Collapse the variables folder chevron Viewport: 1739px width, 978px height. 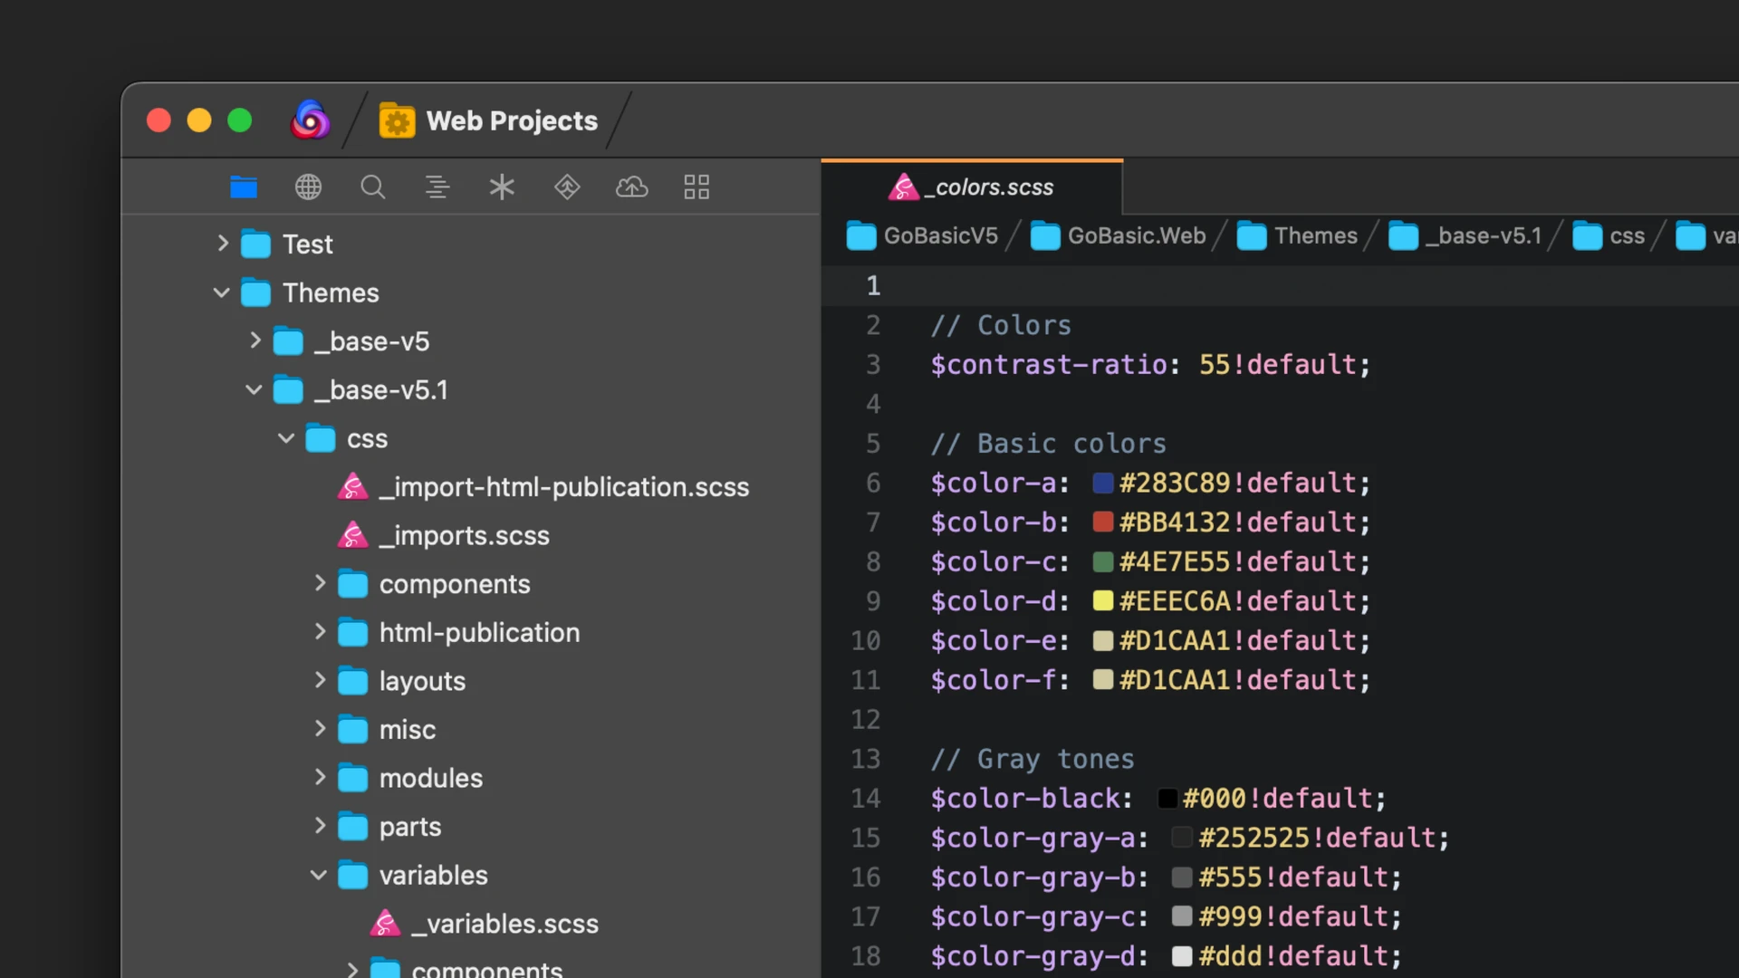pos(319,875)
